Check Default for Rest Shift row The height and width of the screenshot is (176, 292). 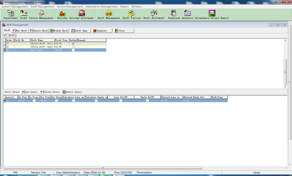73,50
